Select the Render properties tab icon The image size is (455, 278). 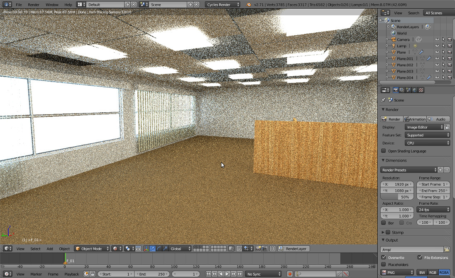396,90
